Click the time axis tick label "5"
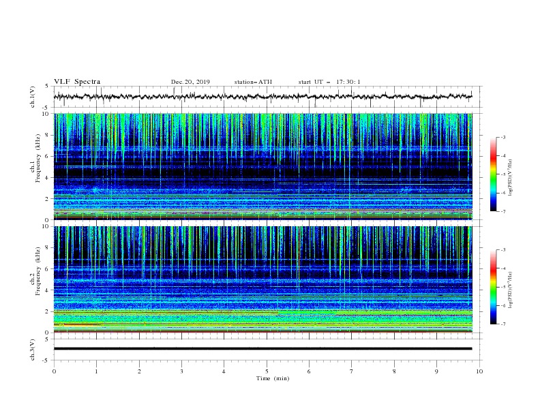This screenshot has width=540, height=417. tap(267, 371)
